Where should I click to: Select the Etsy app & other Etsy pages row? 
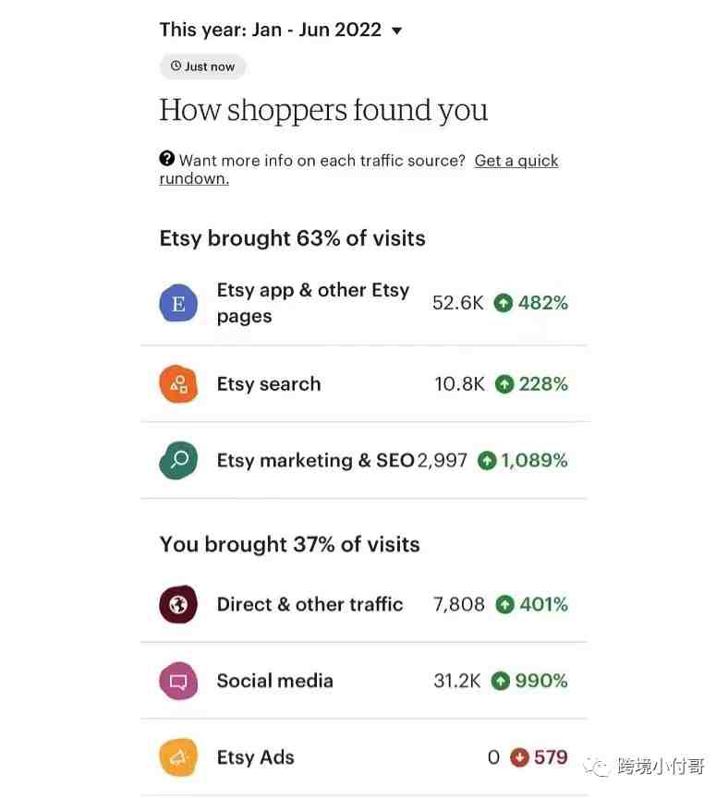pos(364,303)
